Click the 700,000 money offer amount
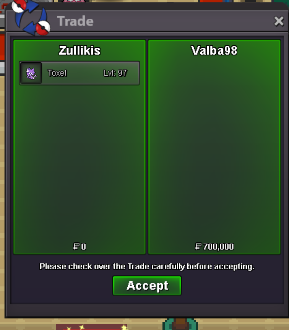 pos(218,246)
